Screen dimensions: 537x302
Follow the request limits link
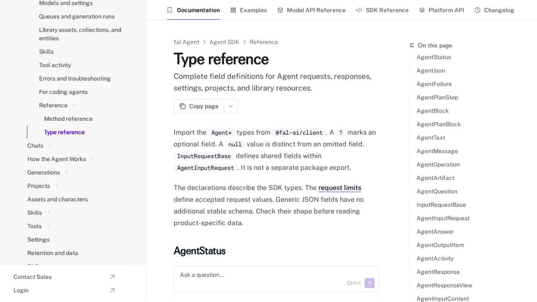tap(340, 188)
